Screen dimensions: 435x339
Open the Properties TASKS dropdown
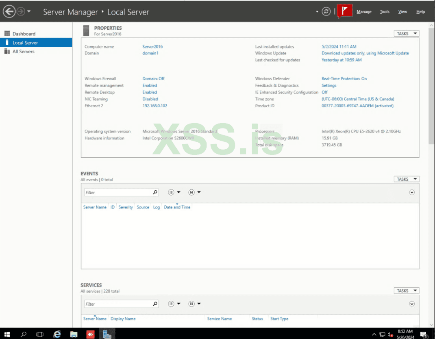coord(406,33)
